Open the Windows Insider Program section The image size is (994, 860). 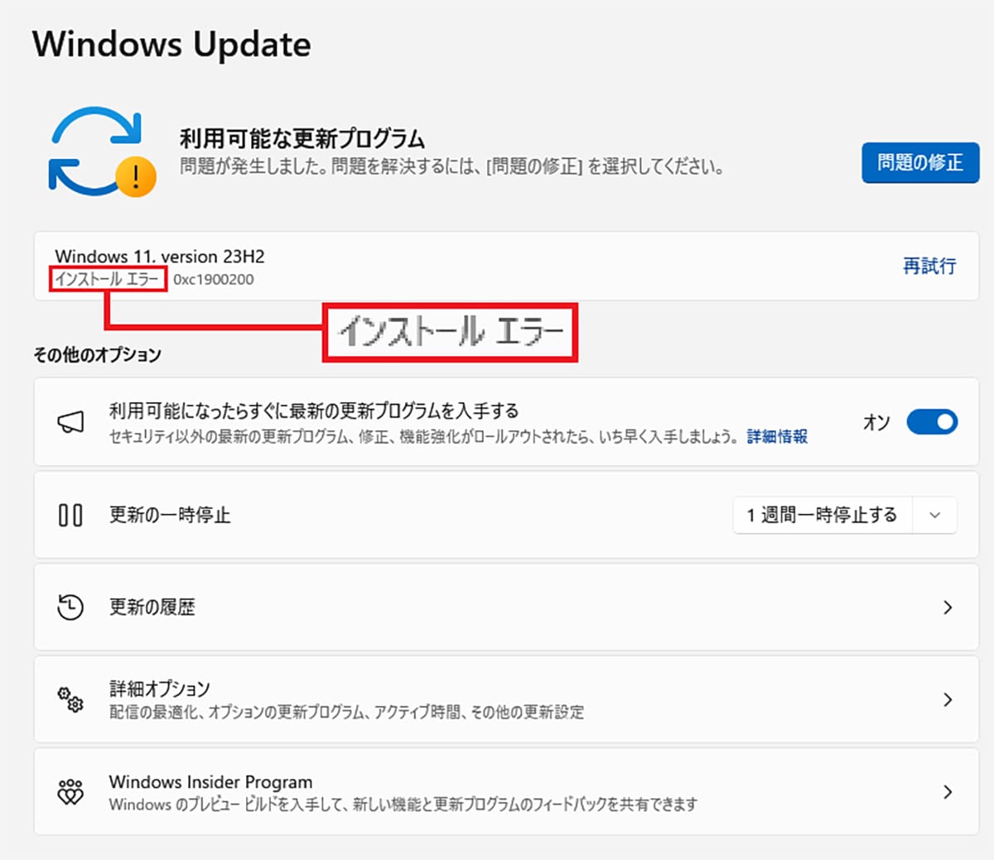point(948,791)
